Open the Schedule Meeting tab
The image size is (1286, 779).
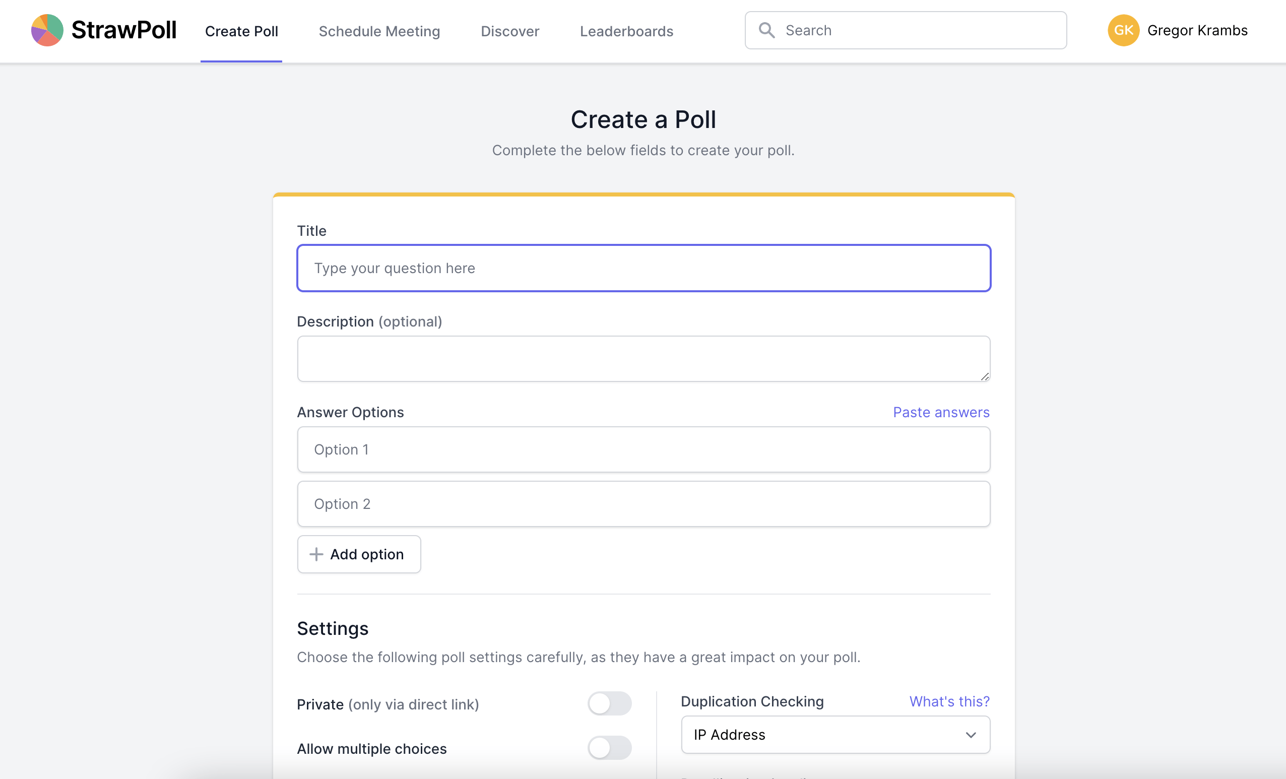pos(378,30)
